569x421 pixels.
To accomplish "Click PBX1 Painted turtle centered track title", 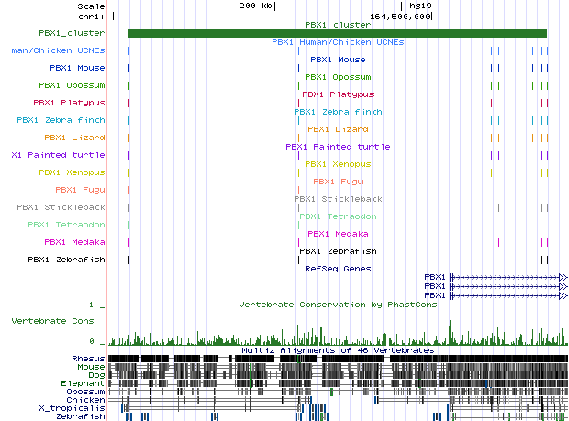I will click(x=337, y=147).
